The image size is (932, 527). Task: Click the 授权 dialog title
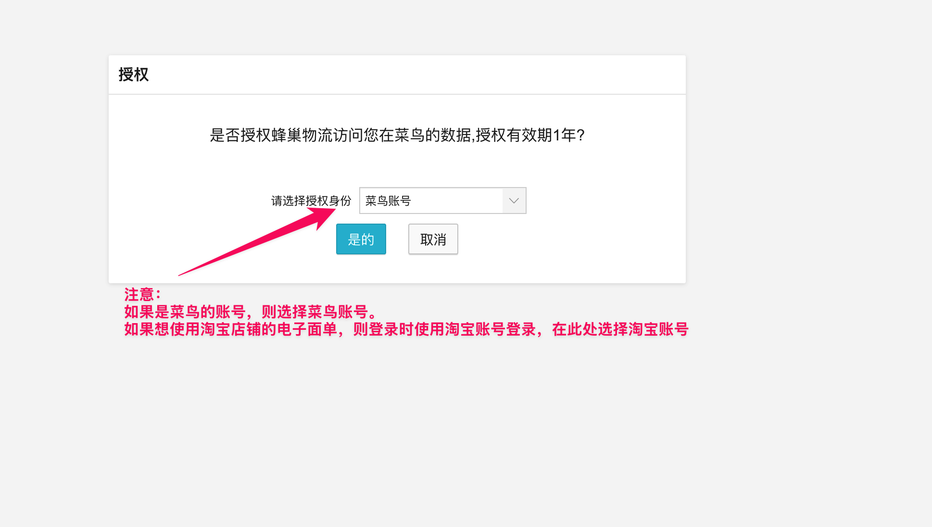[x=134, y=75]
